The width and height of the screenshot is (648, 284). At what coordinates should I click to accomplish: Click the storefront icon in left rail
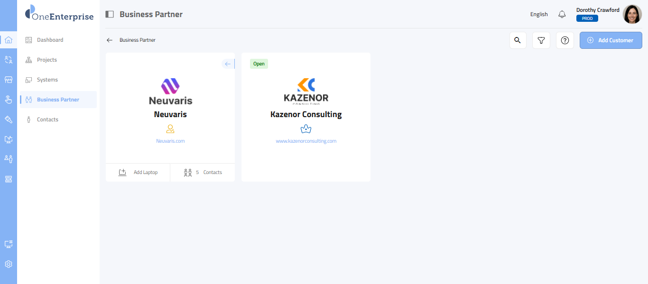coord(8,80)
